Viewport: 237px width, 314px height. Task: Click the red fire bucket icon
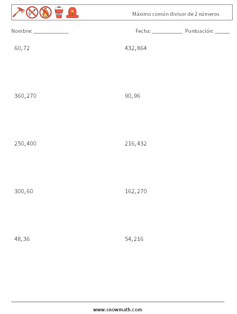[59, 13]
